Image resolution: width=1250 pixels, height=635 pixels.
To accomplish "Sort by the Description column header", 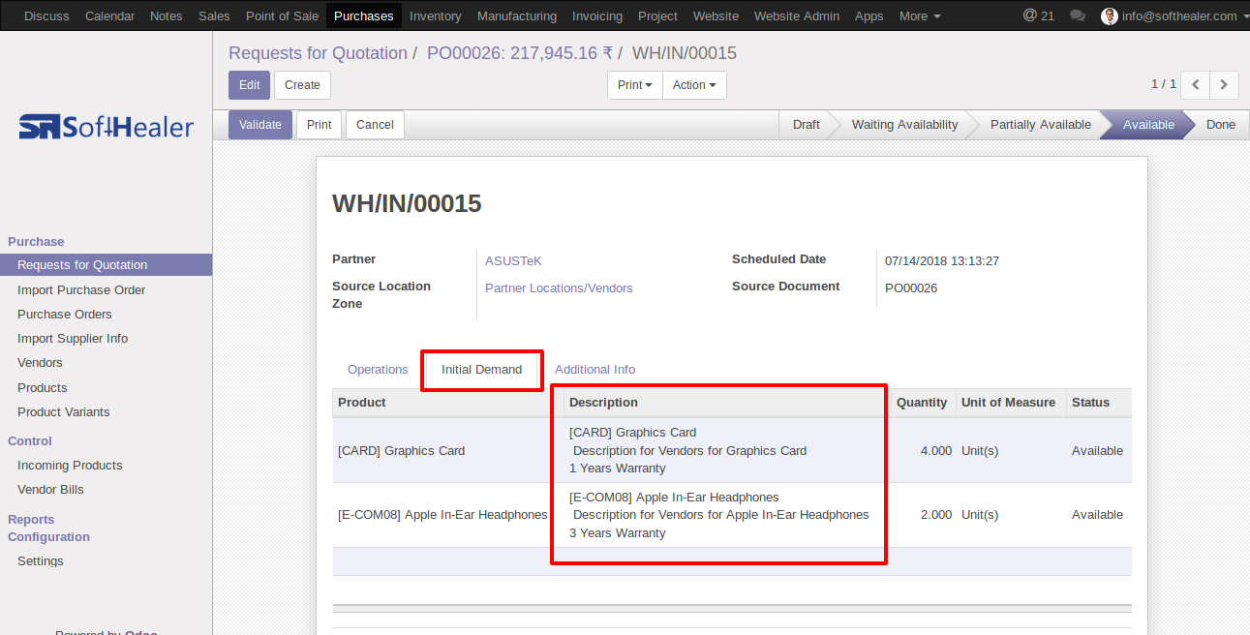I will 727,403.
